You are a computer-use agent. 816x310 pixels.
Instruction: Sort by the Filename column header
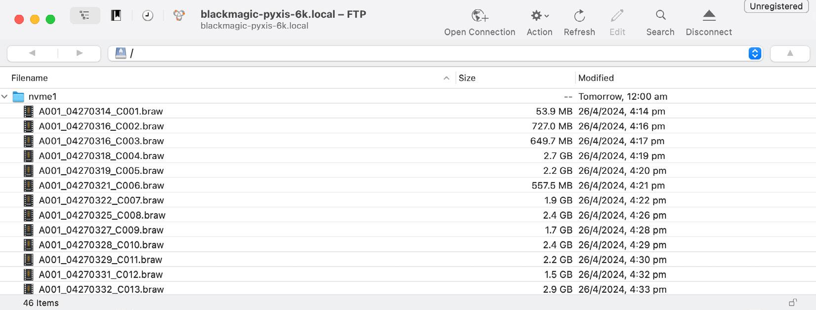[x=30, y=78]
